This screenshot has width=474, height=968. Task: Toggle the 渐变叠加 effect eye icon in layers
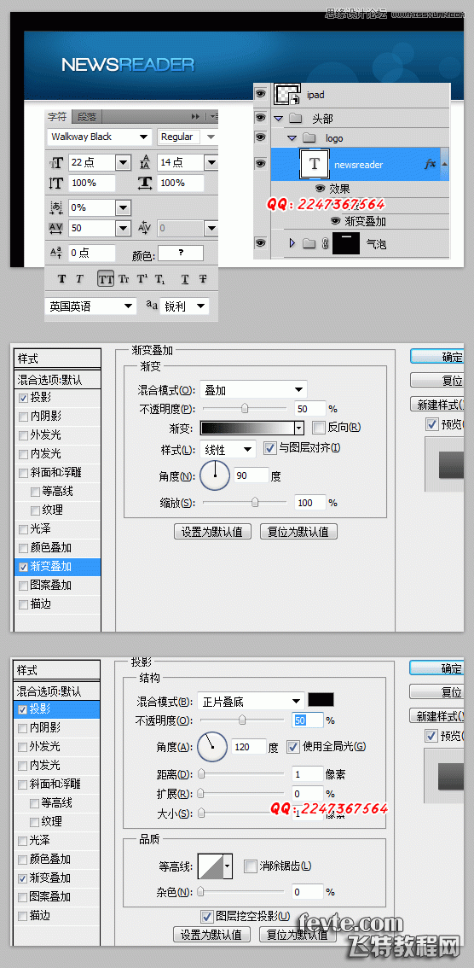point(336,220)
